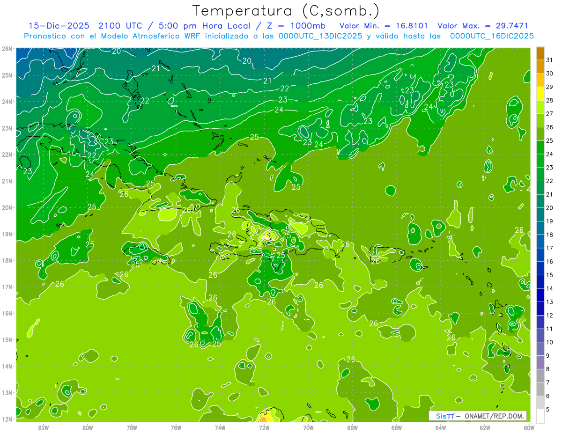This screenshot has height=434, width=562.
Task: Click longitude label '80W'
Action: (x=88, y=427)
